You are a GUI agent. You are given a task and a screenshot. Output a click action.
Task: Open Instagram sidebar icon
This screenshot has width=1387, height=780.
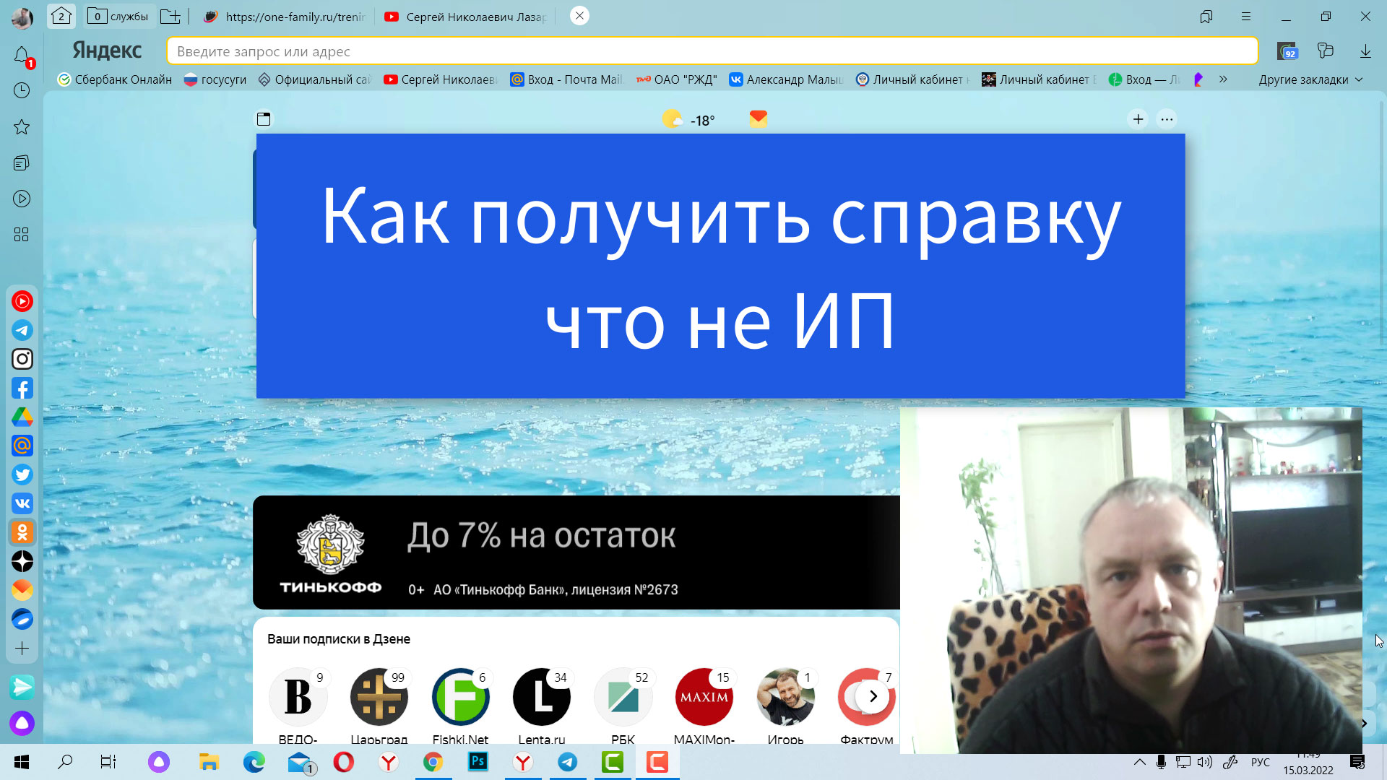(22, 359)
